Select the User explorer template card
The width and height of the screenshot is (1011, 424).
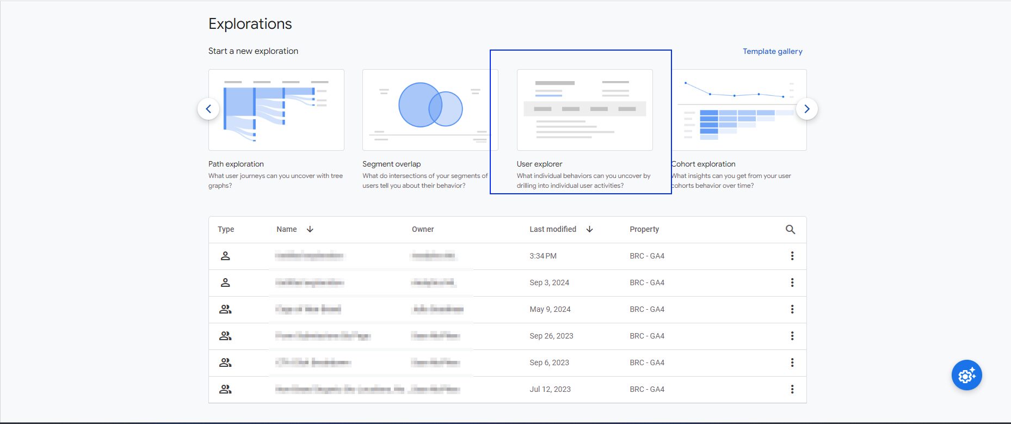[x=584, y=129]
